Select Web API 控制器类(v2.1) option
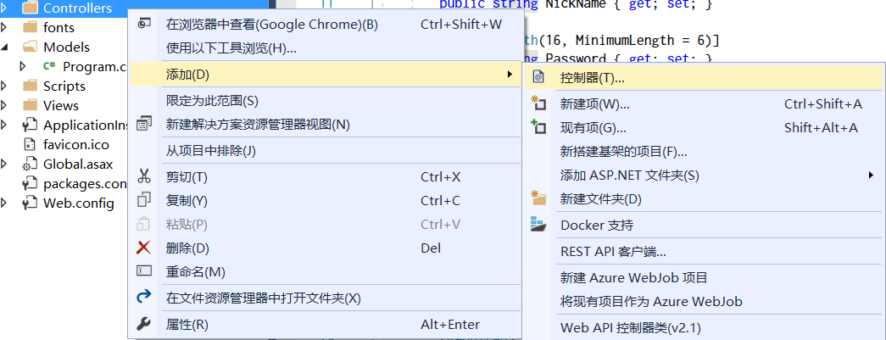The width and height of the screenshot is (886, 340). click(631, 328)
